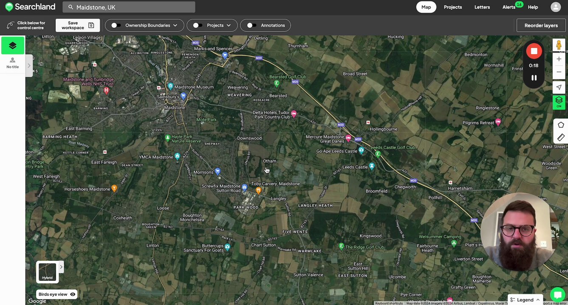Image resolution: width=568 pixels, height=305 pixels.
Task: Click the Maidstone Museum map pin
Action: point(170,86)
